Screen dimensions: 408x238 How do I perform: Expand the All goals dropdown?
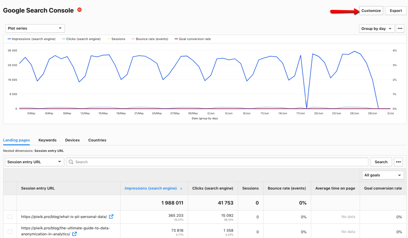[383, 175]
